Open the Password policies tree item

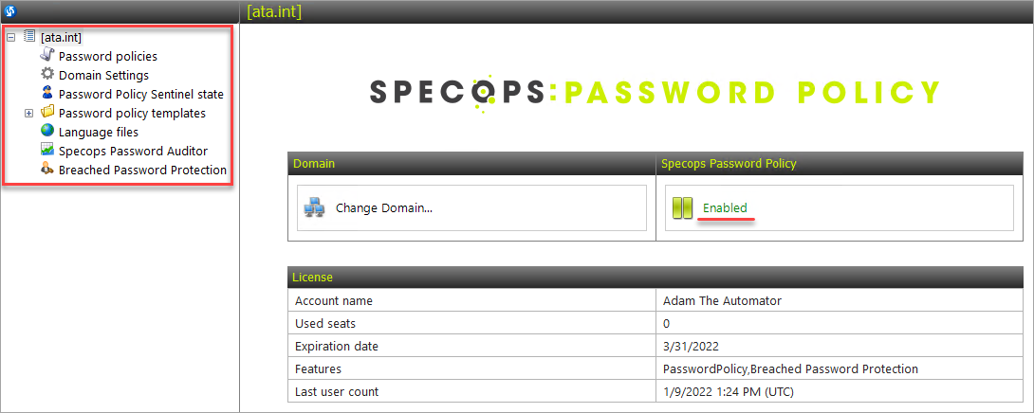coord(108,57)
